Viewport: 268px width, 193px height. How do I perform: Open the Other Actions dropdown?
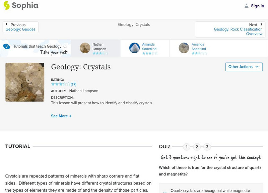tap(244, 67)
